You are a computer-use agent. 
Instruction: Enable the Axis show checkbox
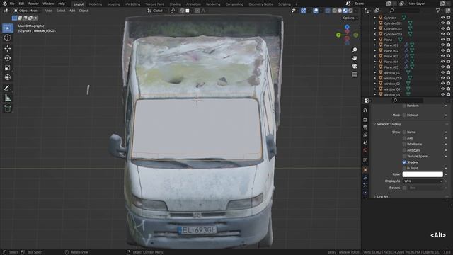pos(404,138)
